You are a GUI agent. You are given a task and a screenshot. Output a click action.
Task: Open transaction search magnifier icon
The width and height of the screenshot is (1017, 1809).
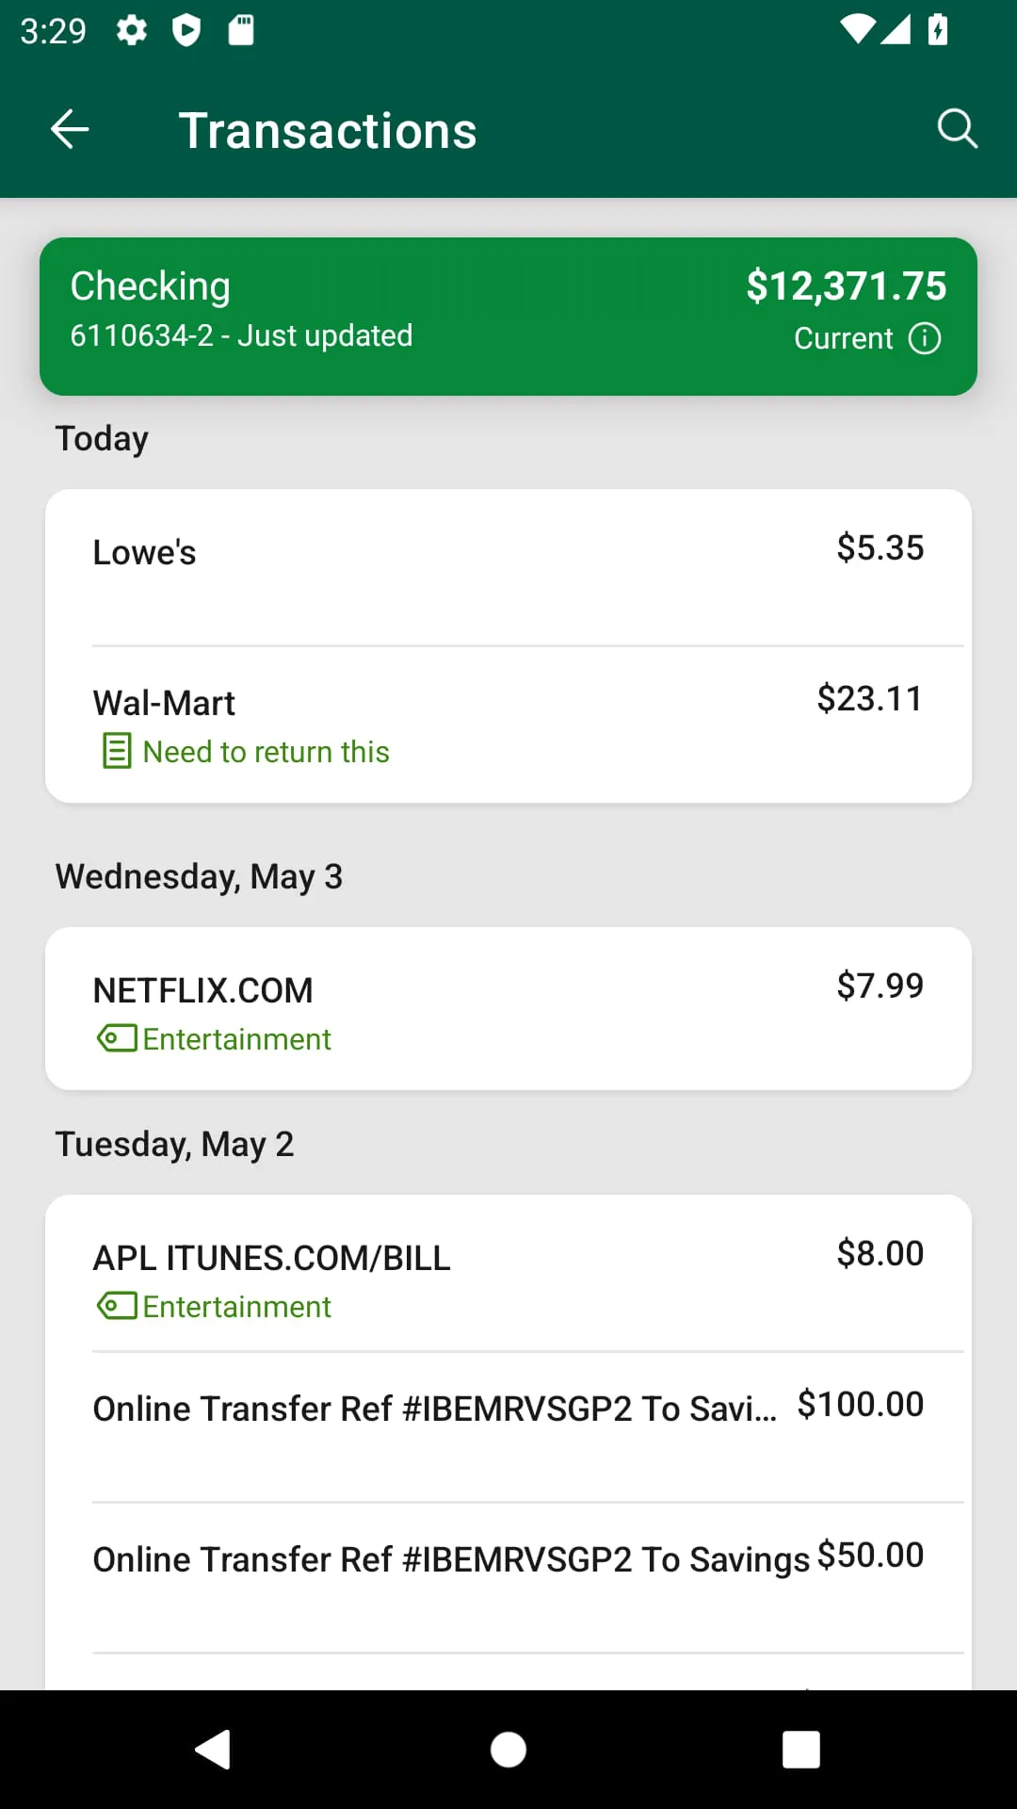(x=957, y=129)
